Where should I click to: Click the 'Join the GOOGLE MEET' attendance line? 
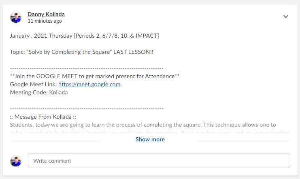point(94,76)
